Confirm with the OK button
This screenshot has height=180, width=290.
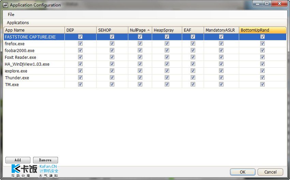[243, 172]
